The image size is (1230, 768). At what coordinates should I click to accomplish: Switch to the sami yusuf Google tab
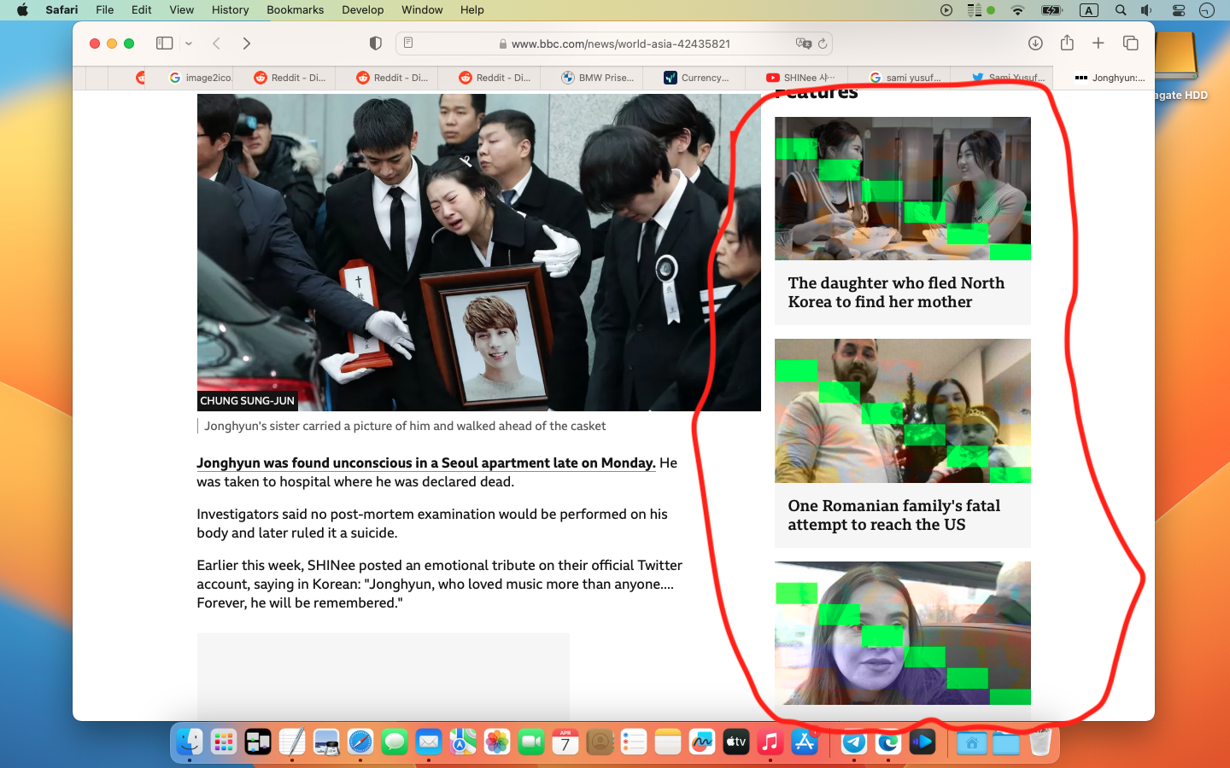pyautogui.click(x=905, y=78)
